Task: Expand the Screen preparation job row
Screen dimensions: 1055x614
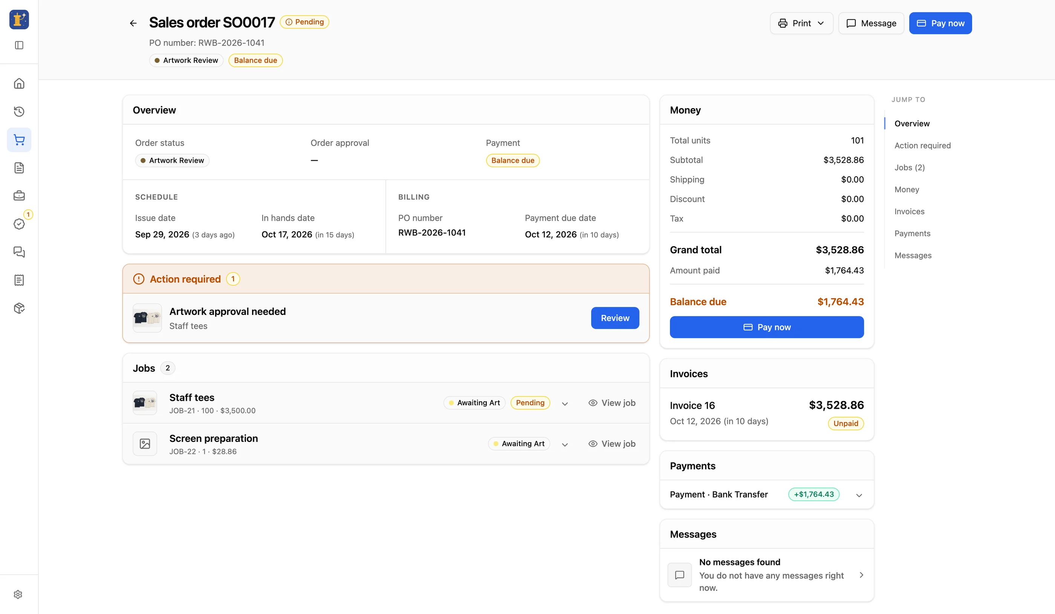Action: point(565,444)
